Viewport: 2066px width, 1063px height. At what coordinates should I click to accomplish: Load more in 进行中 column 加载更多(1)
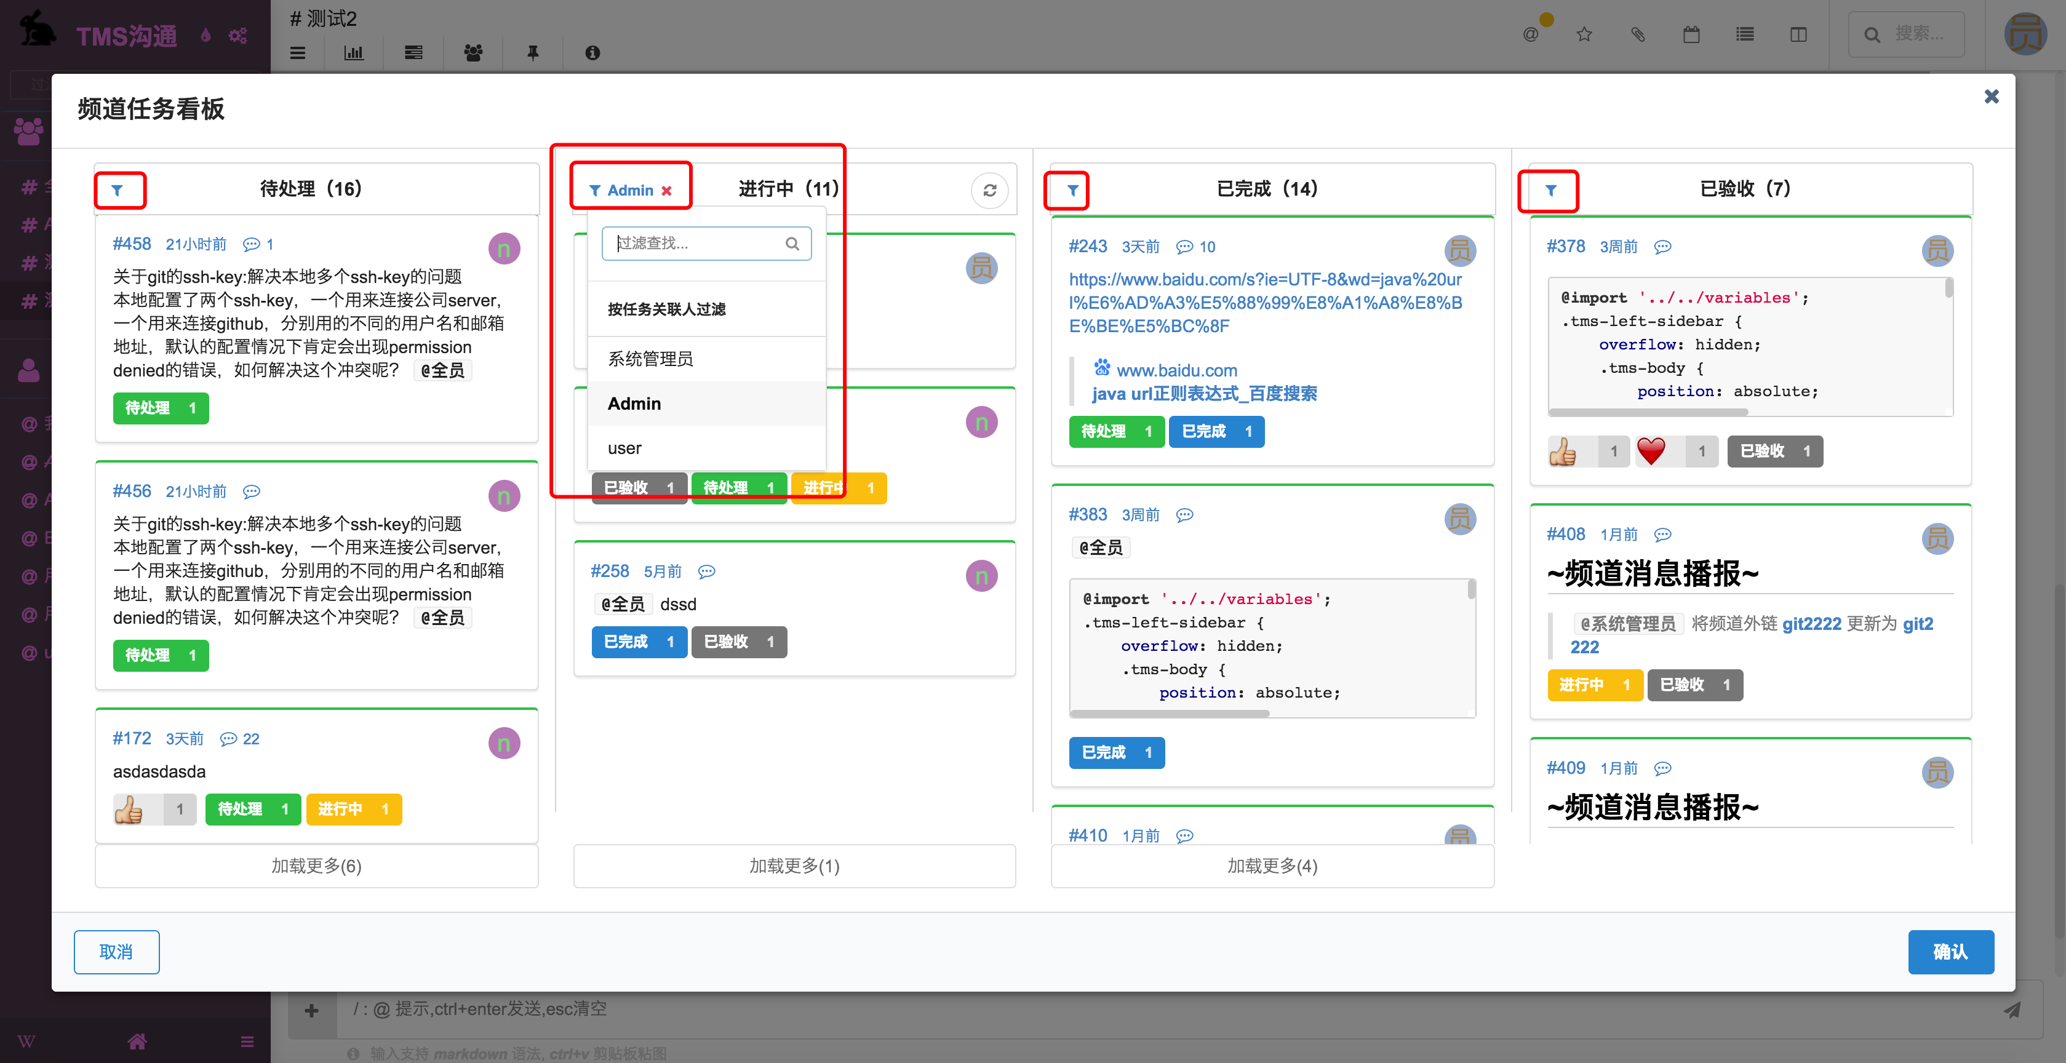pyautogui.click(x=794, y=866)
